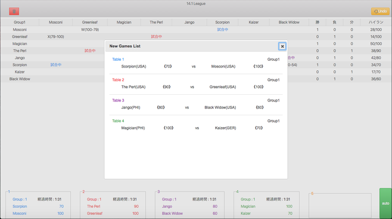The height and width of the screenshot is (219, 392).
Task: Click the empty table panel 5
Action: pyautogui.click(x=340, y=205)
